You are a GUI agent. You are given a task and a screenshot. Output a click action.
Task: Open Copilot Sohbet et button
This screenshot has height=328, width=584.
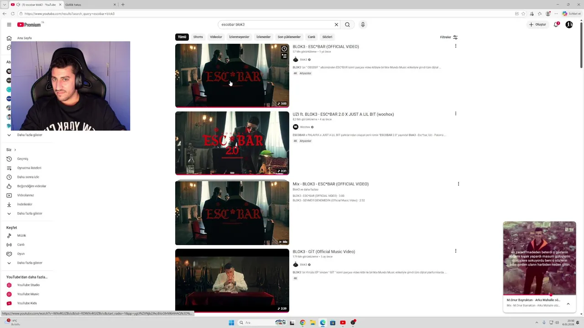(x=572, y=14)
